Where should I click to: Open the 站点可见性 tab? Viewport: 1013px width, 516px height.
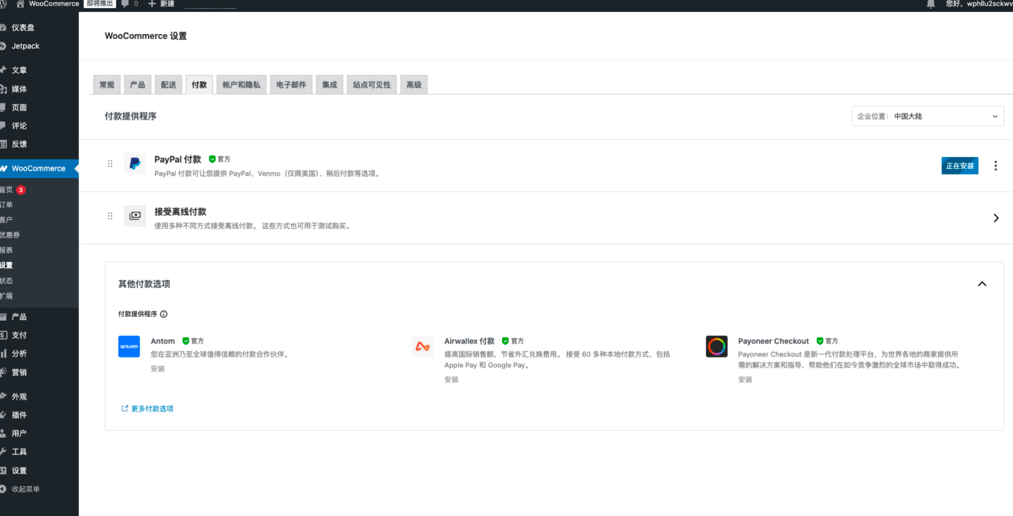(x=372, y=85)
